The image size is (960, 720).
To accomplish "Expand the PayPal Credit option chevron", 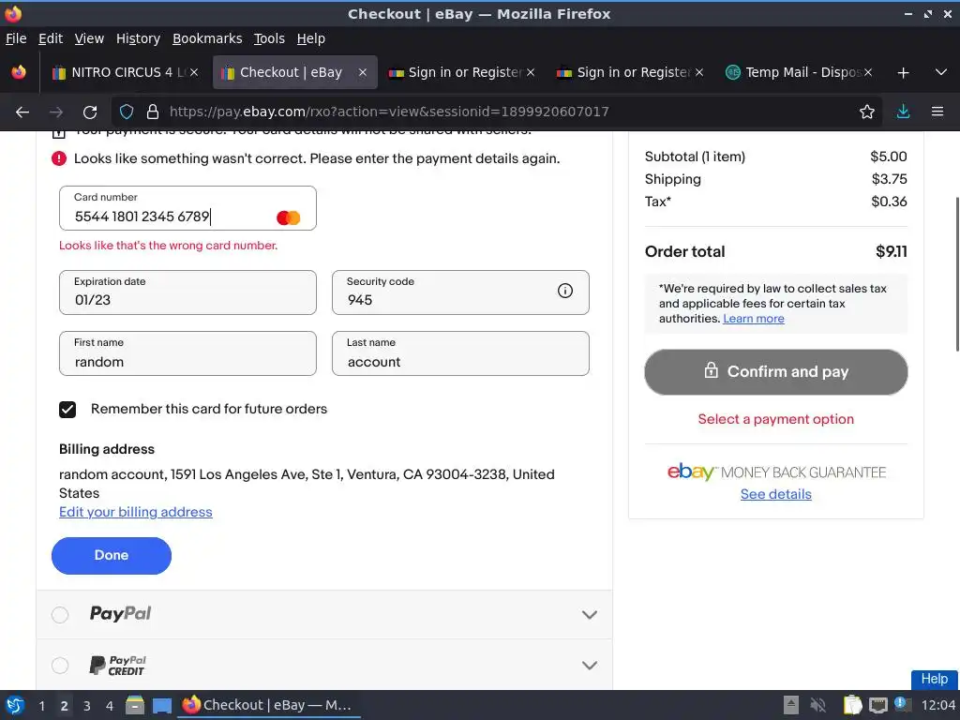I will pyautogui.click(x=589, y=665).
